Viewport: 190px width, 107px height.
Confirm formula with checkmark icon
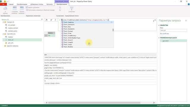(51, 20)
